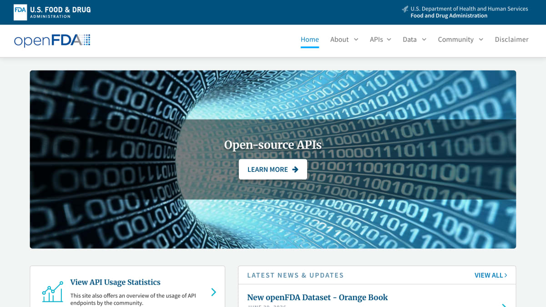The height and width of the screenshot is (307, 546).
Task: Expand the APIs menu chevron
Action: pyautogui.click(x=389, y=40)
